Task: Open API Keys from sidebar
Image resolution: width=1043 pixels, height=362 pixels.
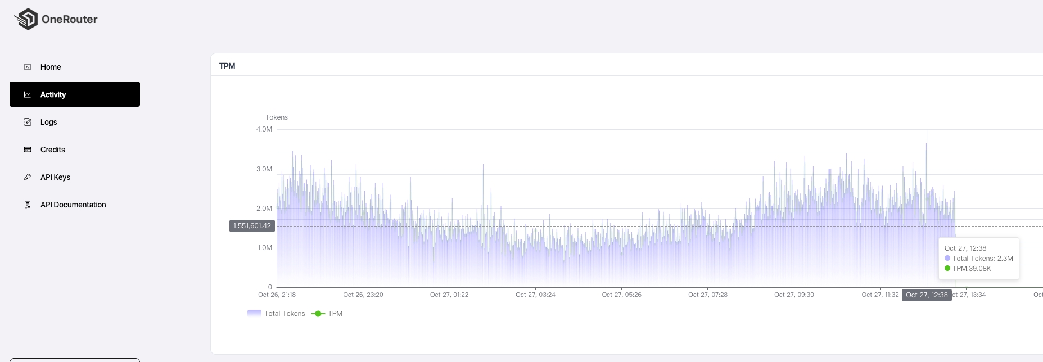Action: (55, 177)
